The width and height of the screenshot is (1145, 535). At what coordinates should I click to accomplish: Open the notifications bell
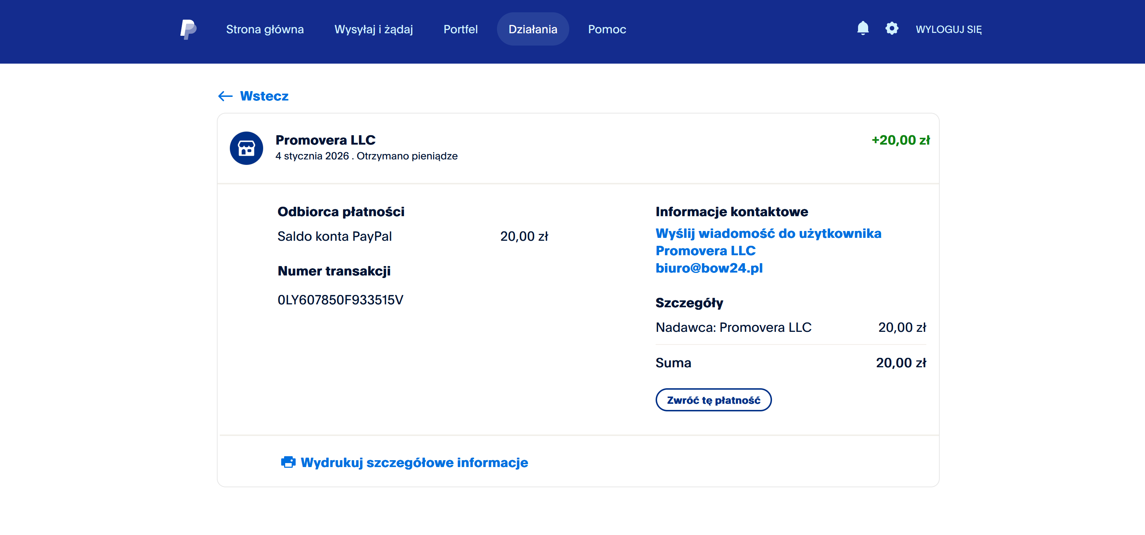point(862,29)
